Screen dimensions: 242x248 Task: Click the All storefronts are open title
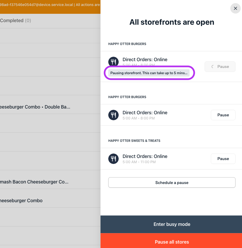pyautogui.click(x=172, y=22)
